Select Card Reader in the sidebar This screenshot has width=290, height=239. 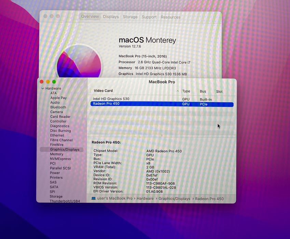pos(60,117)
